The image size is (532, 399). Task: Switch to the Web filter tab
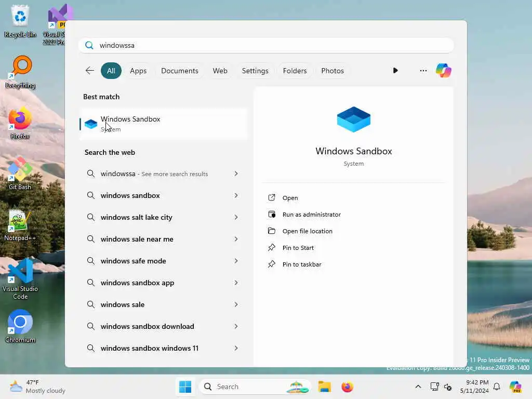(x=220, y=71)
